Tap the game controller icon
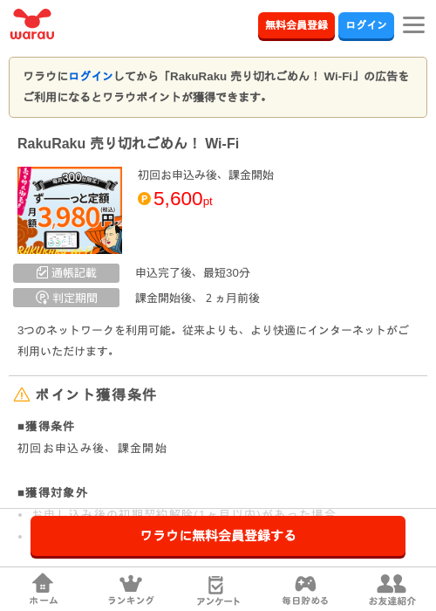 (305, 583)
